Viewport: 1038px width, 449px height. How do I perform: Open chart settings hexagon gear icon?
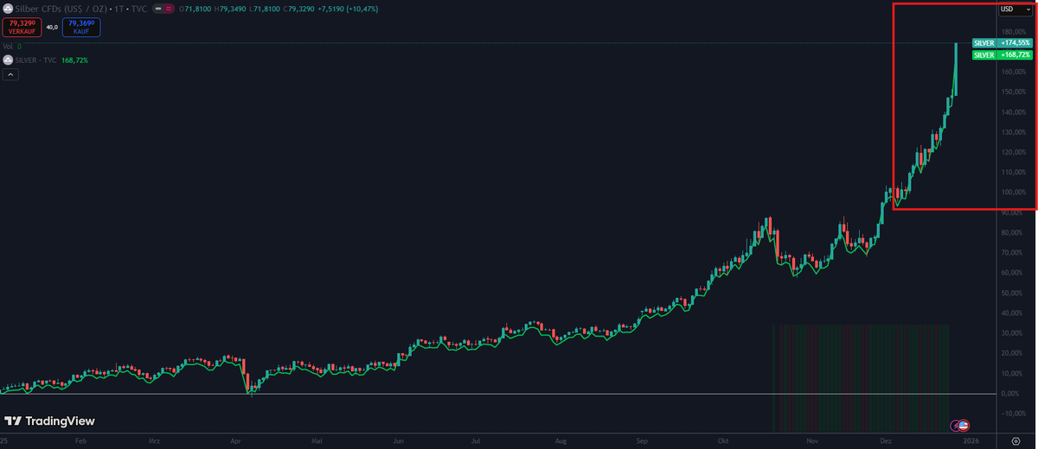pyautogui.click(x=1016, y=440)
